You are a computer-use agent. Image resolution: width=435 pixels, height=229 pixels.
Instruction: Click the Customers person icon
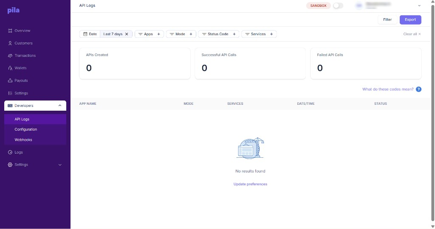(x=10, y=43)
